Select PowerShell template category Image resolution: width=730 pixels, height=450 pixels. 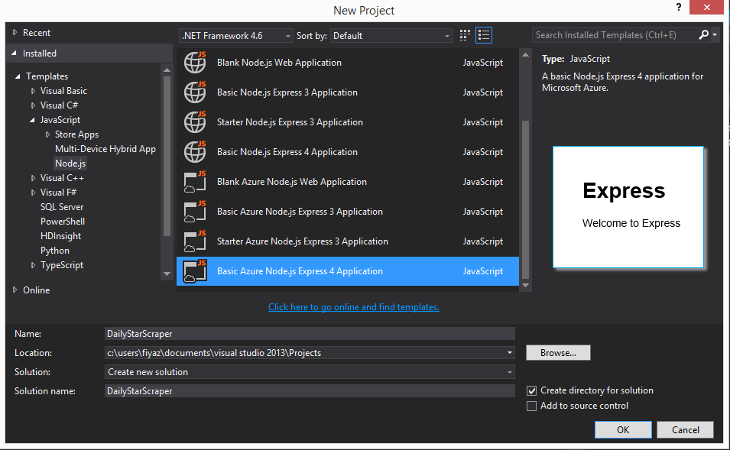tap(63, 222)
